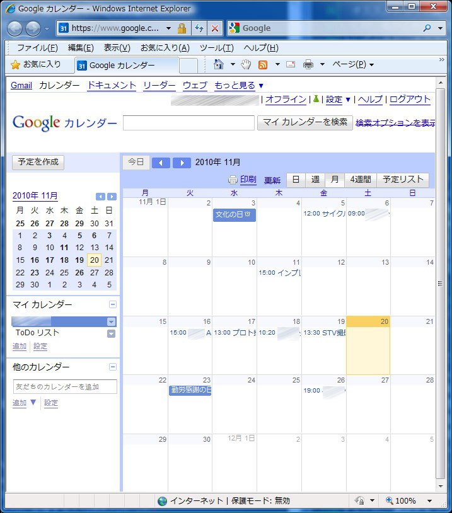The image size is (452, 513).
Task: Open the ToDo リスト options dropdown arrow
Action: point(112,334)
